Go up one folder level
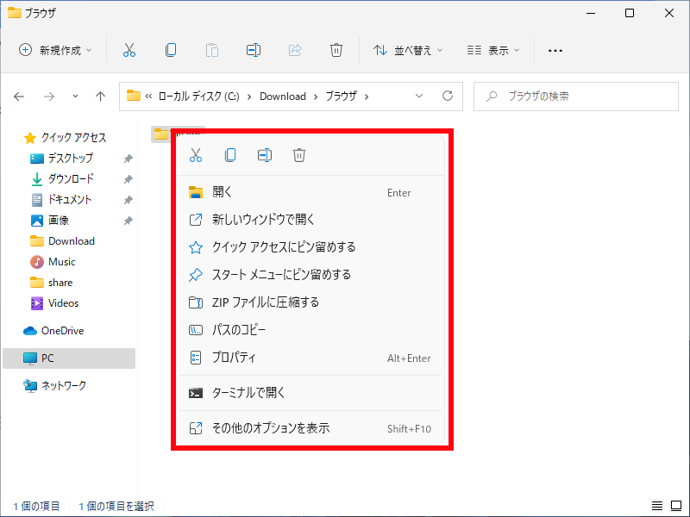Screen dimensions: 690x517 point(100,97)
